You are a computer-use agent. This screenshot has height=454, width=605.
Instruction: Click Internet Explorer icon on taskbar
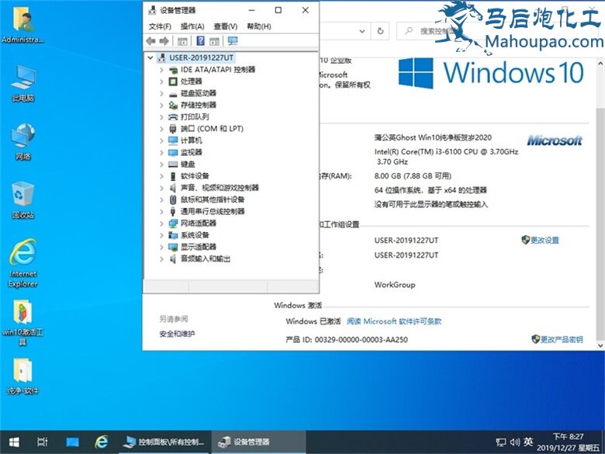[x=101, y=442]
